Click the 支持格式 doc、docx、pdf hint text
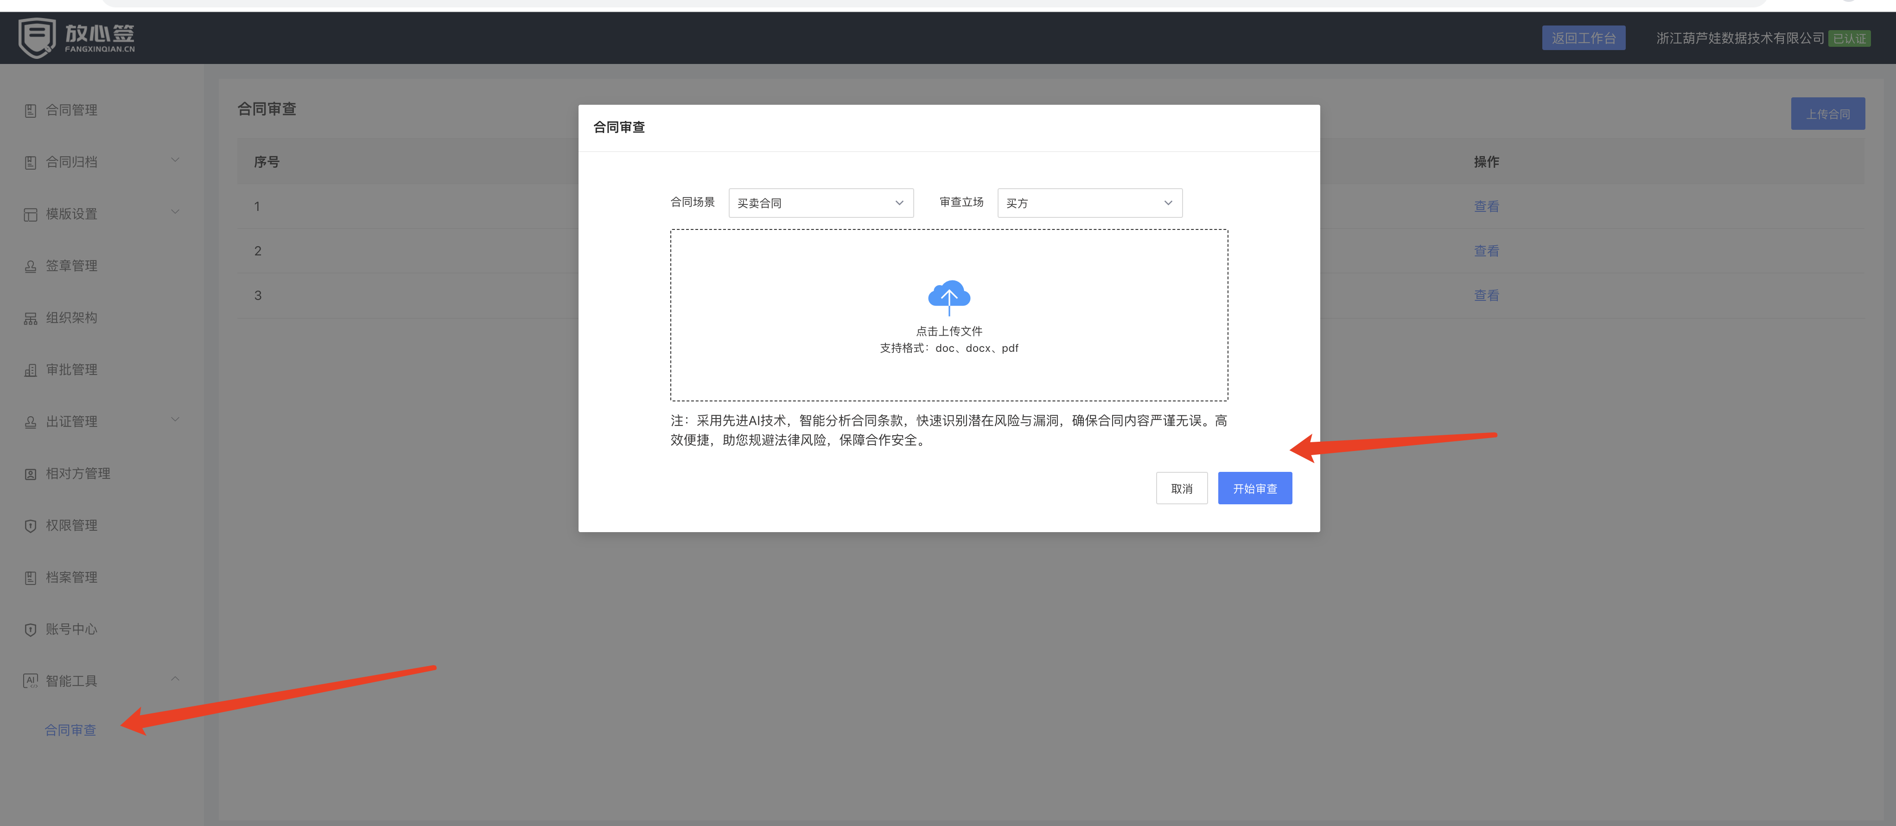The image size is (1896, 826). click(x=949, y=348)
